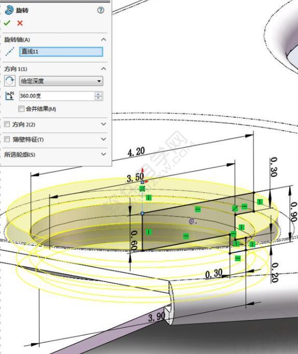The image size is (298, 354).
Task: Click the 旋转 revolve feature icon
Action: pyautogui.click(x=9, y=10)
